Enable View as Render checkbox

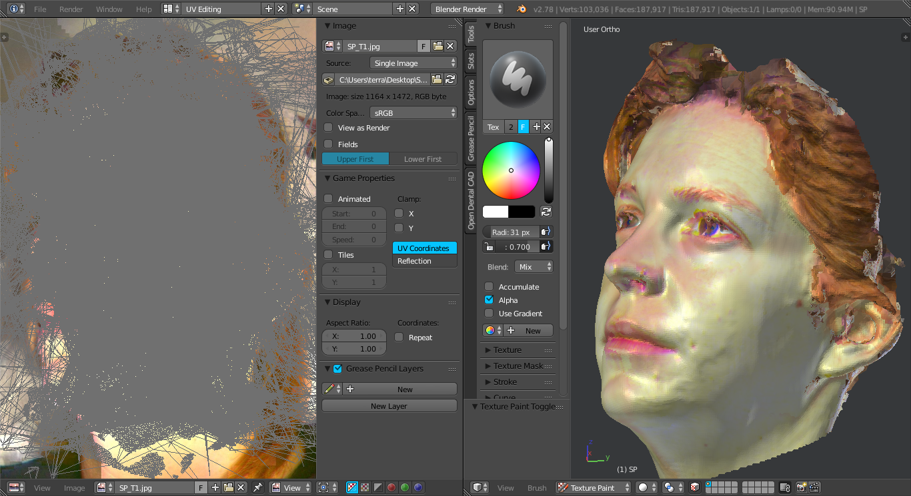(328, 127)
